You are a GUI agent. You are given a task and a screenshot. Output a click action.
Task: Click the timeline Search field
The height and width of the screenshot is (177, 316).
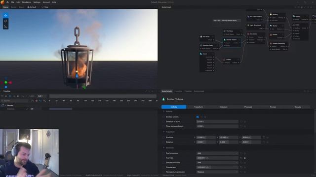point(15,101)
